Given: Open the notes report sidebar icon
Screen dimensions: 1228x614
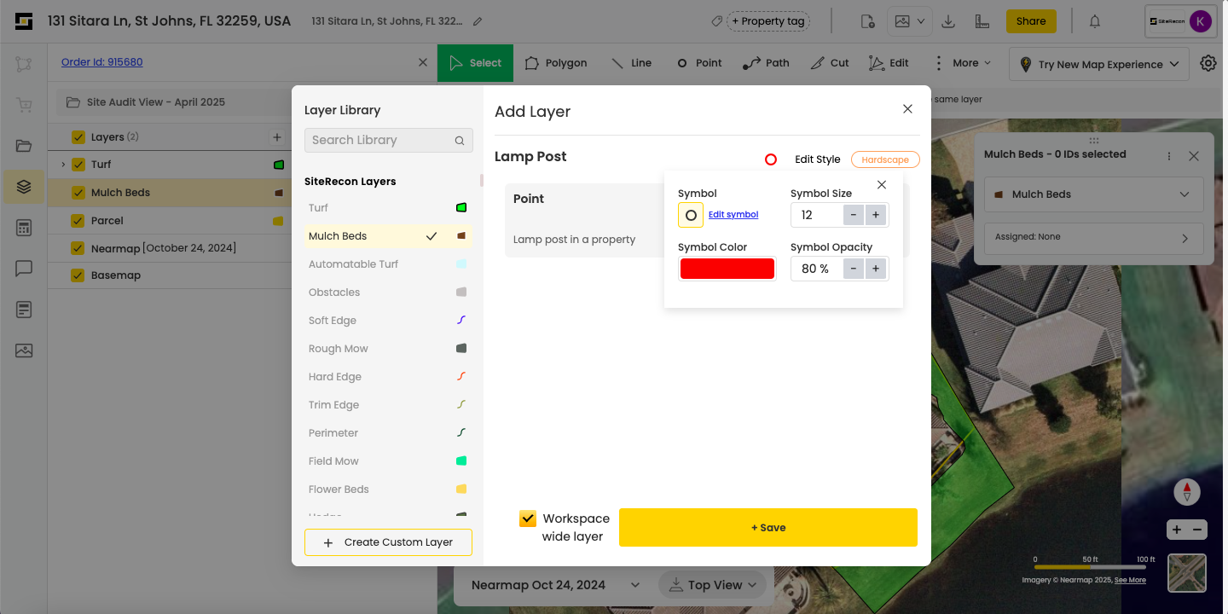Looking at the screenshot, I should (24, 310).
